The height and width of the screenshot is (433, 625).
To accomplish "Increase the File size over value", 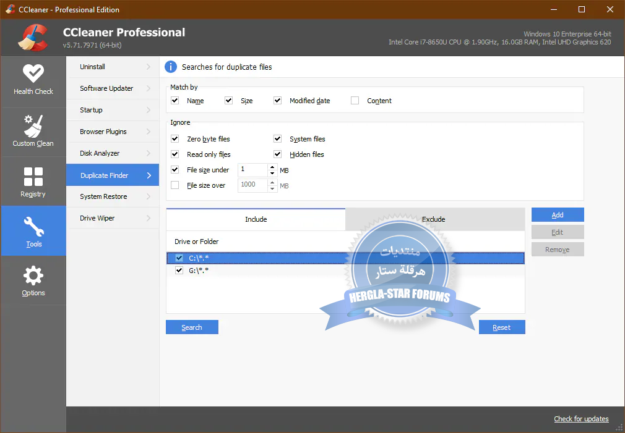I will pyautogui.click(x=272, y=182).
